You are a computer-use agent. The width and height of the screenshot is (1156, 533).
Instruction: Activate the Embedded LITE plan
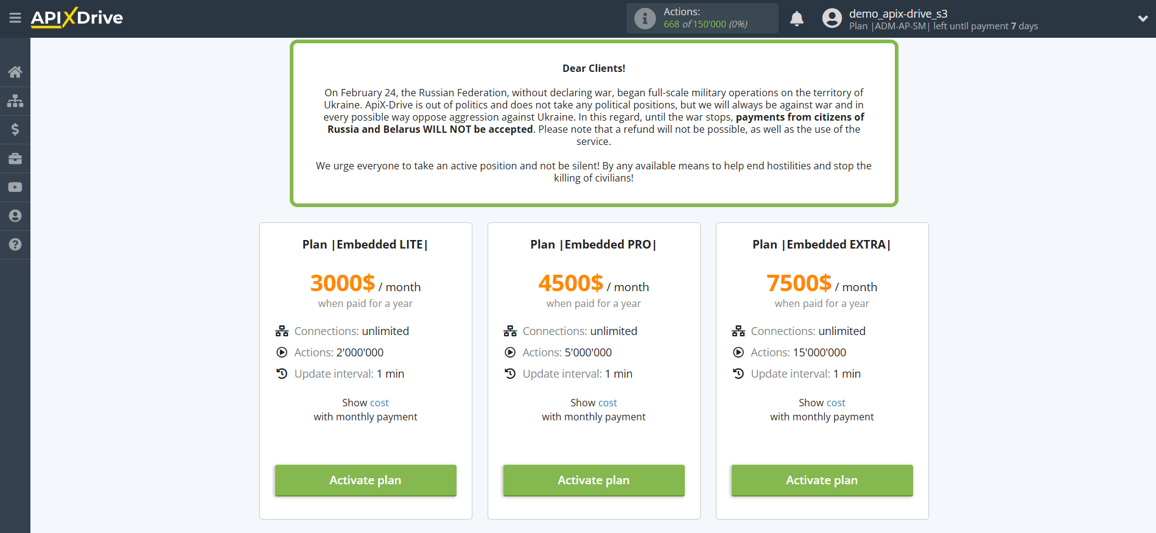click(365, 480)
